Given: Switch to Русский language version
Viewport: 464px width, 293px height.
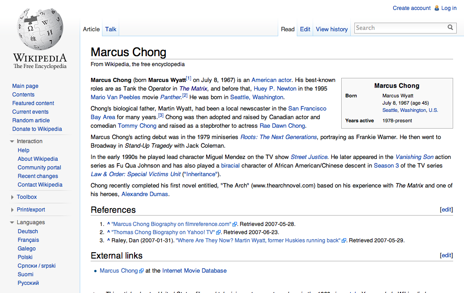Looking at the screenshot, I should pos(28,283).
